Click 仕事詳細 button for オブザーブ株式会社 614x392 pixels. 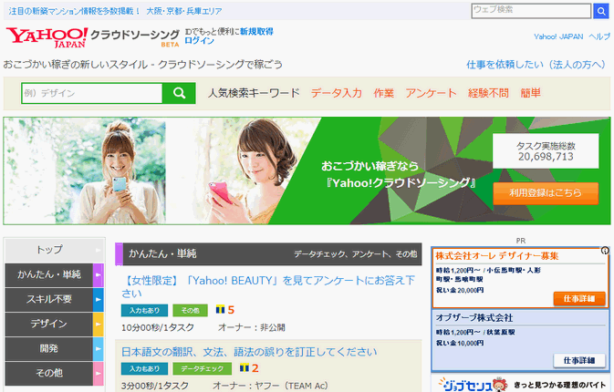(x=579, y=360)
